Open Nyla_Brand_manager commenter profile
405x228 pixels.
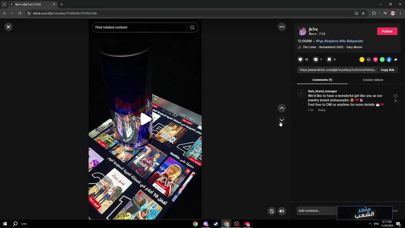pyautogui.click(x=322, y=91)
